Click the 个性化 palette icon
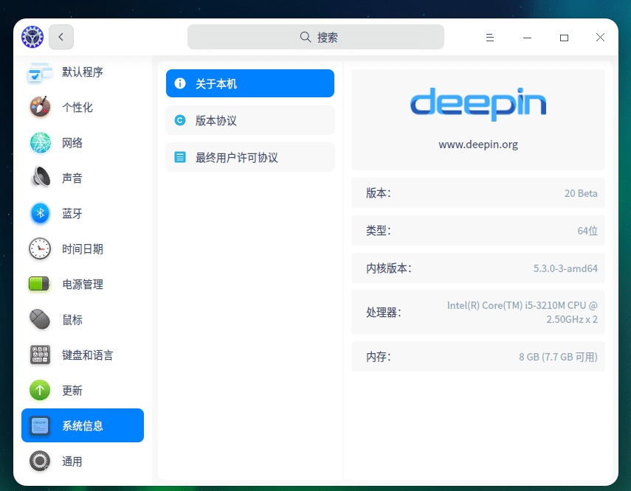 pyautogui.click(x=40, y=108)
